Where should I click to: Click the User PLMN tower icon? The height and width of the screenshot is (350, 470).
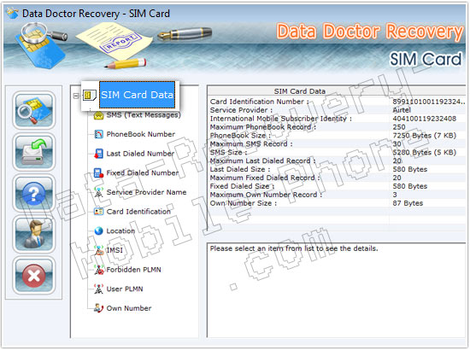coord(98,289)
